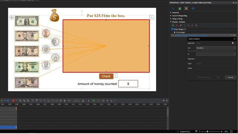Delete selected event with red X
This screenshot has height=134, width=238.
pyautogui.click(x=177, y=25)
